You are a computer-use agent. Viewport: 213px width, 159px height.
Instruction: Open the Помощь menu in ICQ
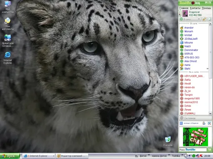click(206, 8)
